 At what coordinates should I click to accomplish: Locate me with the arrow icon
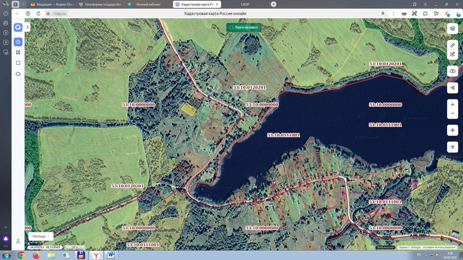pyautogui.click(x=453, y=147)
